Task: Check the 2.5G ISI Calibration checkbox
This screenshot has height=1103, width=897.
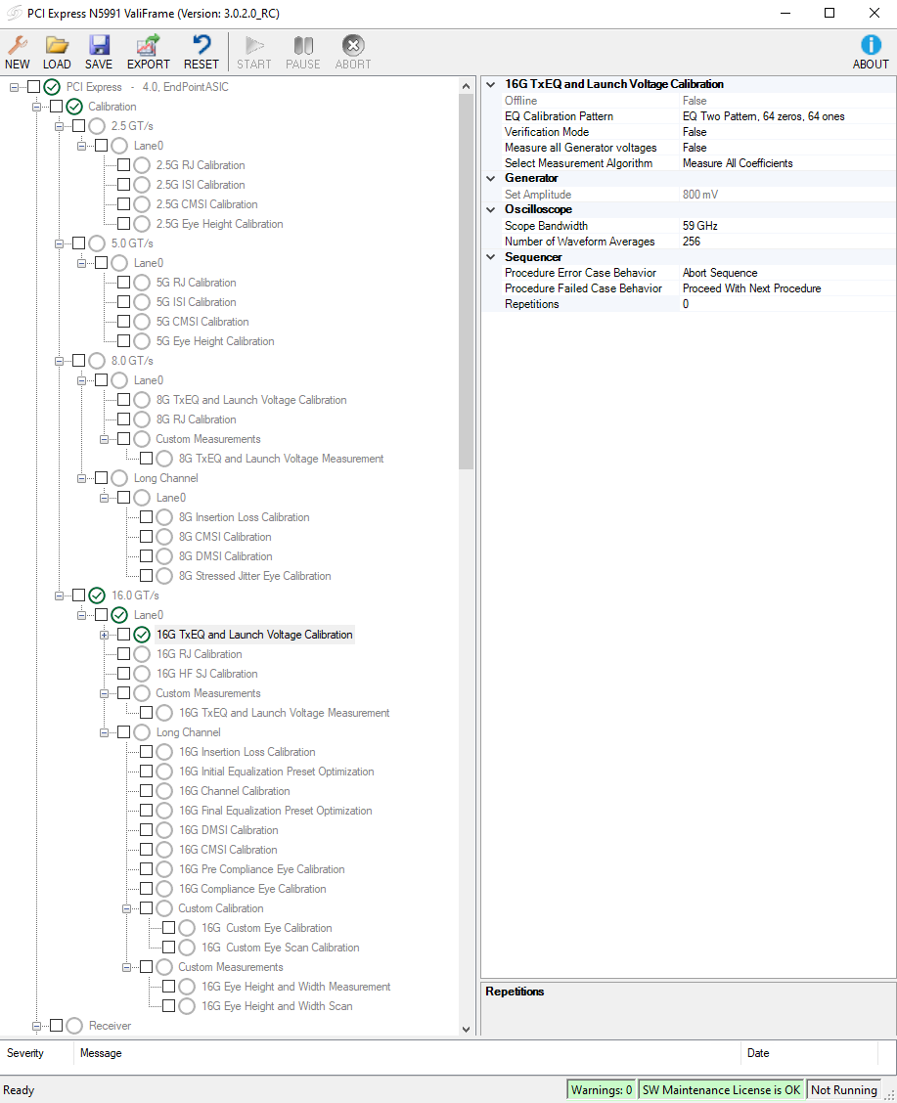Action: (x=124, y=184)
